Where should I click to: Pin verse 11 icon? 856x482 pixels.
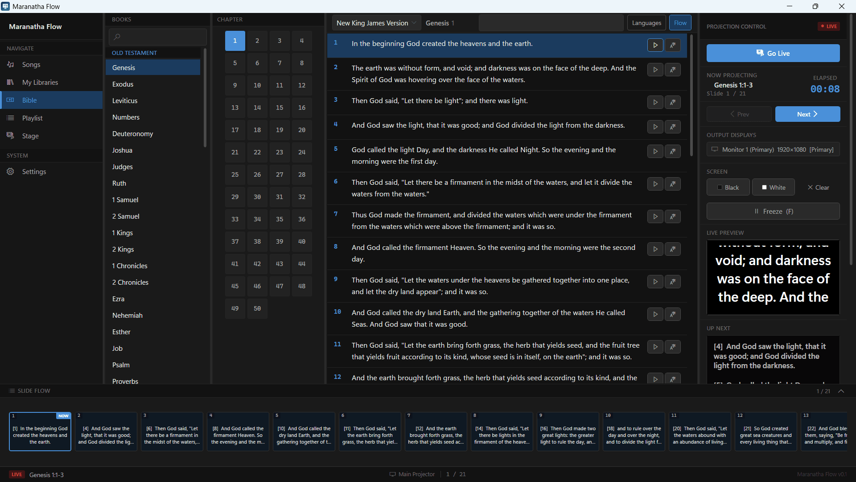coord(673,347)
